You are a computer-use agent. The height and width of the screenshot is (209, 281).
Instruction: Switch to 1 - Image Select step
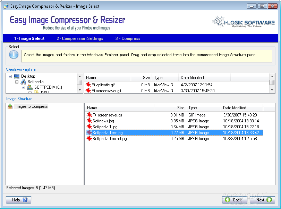[29, 38]
